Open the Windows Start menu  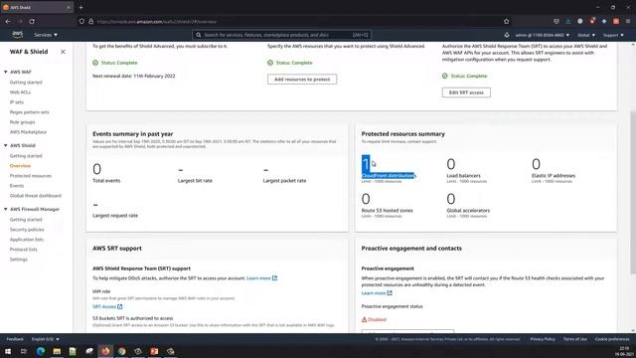[8, 351]
